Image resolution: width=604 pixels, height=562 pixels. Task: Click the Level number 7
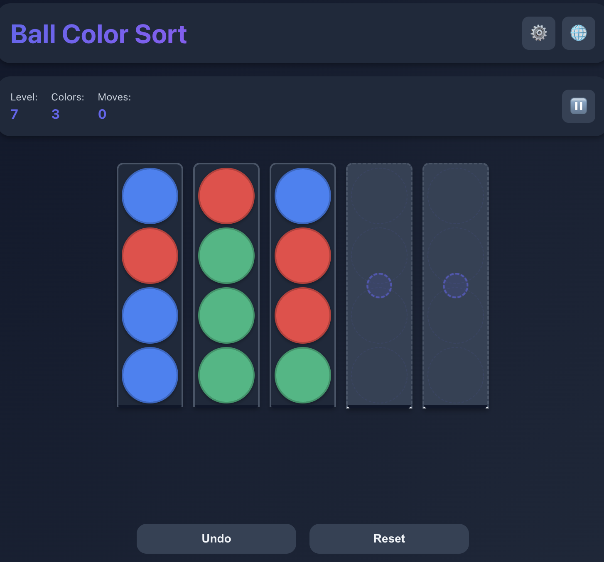coord(14,114)
